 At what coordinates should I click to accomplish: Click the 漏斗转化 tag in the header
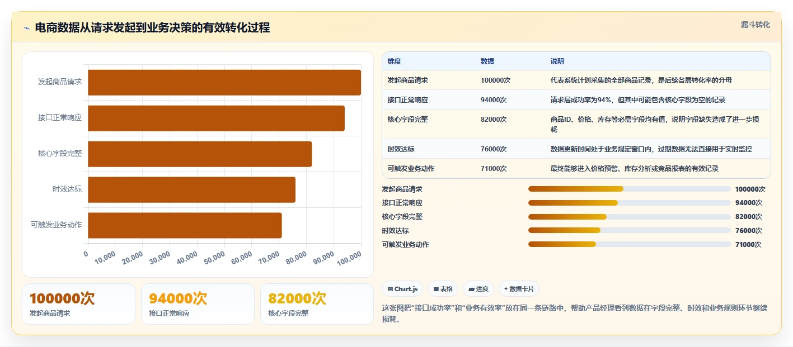pyautogui.click(x=755, y=25)
